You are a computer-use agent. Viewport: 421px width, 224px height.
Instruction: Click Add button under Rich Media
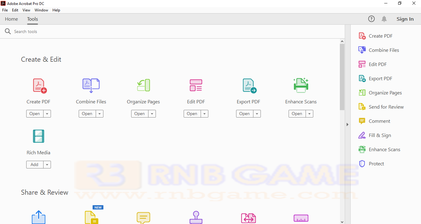tap(35, 164)
